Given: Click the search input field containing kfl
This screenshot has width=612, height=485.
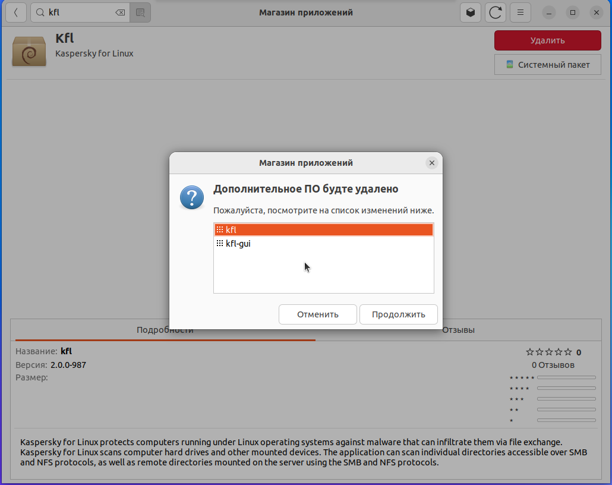Looking at the screenshot, I should [x=80, y=12].
